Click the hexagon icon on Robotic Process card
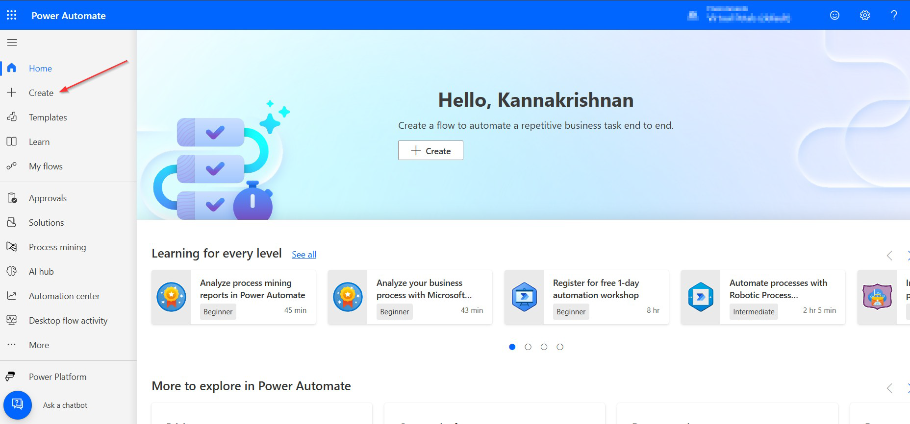The image size is (910, 424). (x=701, y=297)
